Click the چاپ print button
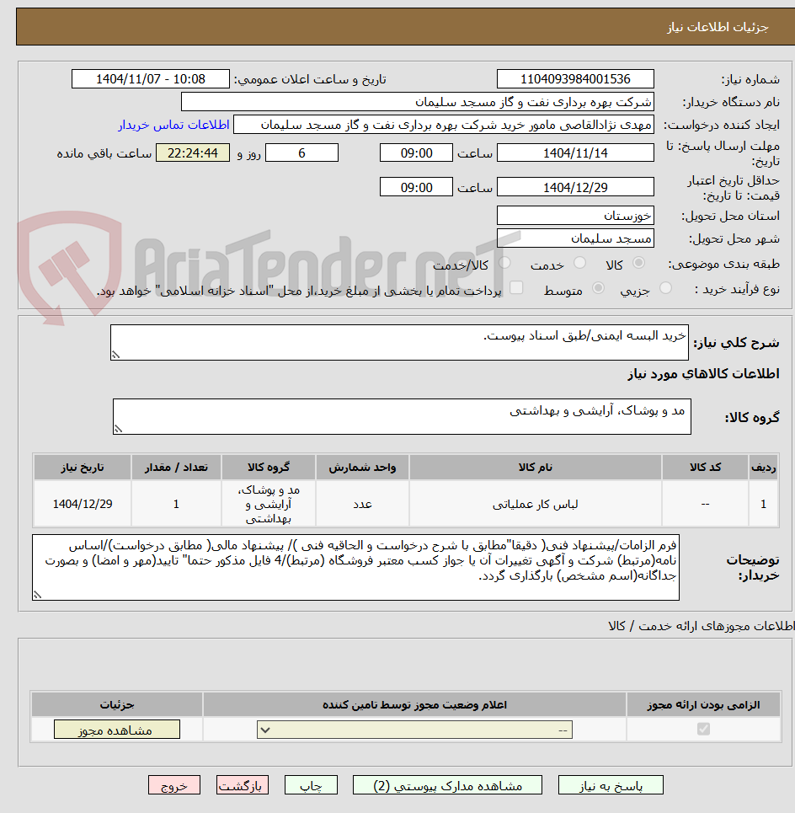Viewport: 795px width, 813px height. coord(311,785)
